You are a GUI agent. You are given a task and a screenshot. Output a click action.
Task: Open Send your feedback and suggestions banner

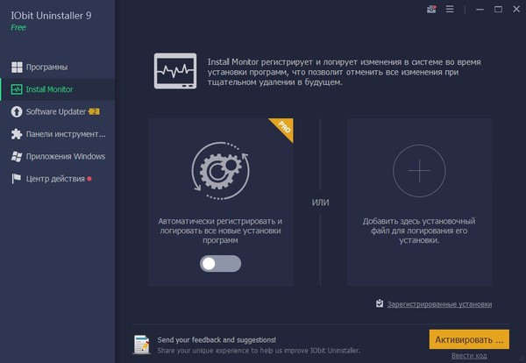click(x=246, y=345)
